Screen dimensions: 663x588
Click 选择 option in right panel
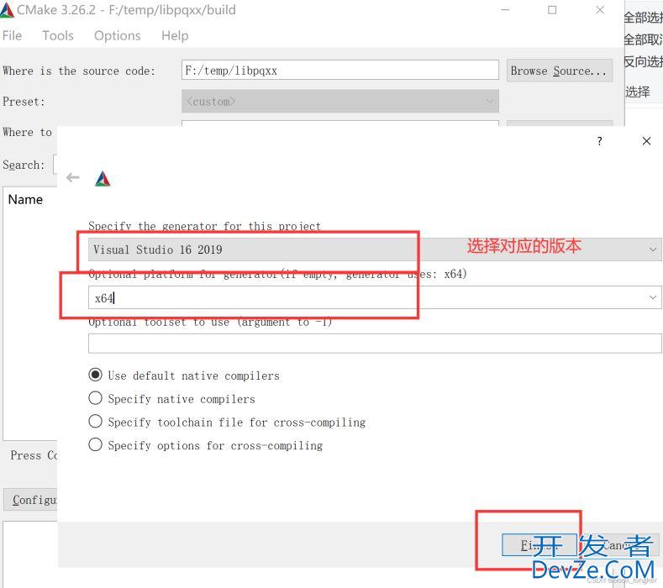coord(638,92)
